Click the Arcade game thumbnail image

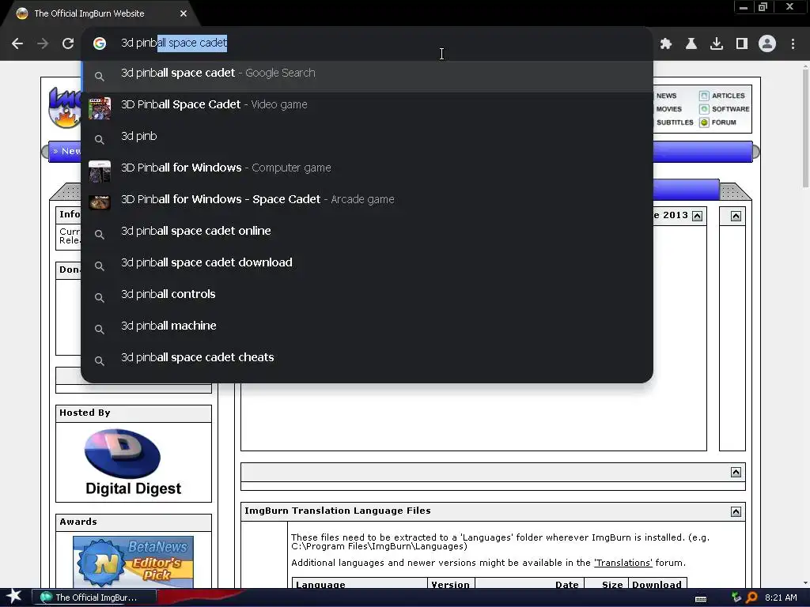pos(100,202)
